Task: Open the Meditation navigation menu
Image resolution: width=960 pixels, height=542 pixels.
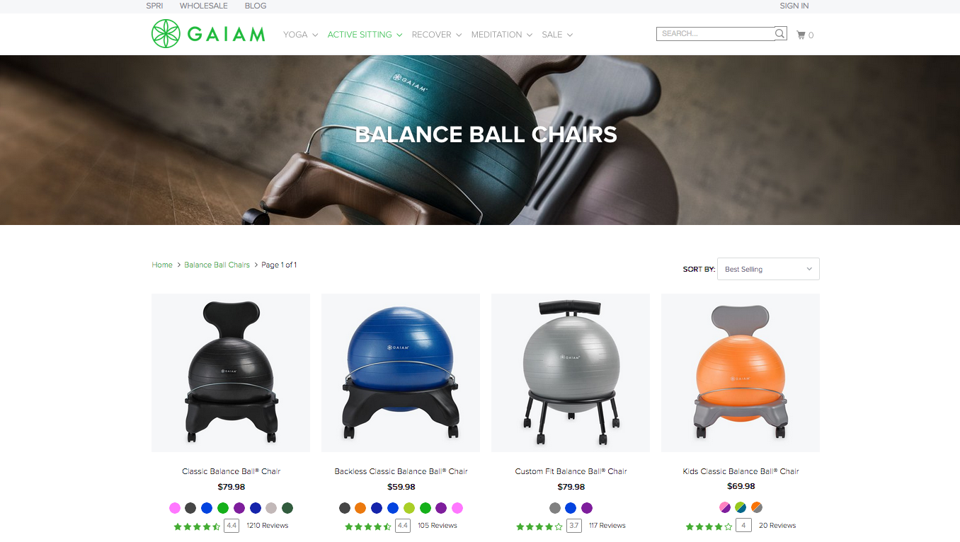Action: coord(502,35)
